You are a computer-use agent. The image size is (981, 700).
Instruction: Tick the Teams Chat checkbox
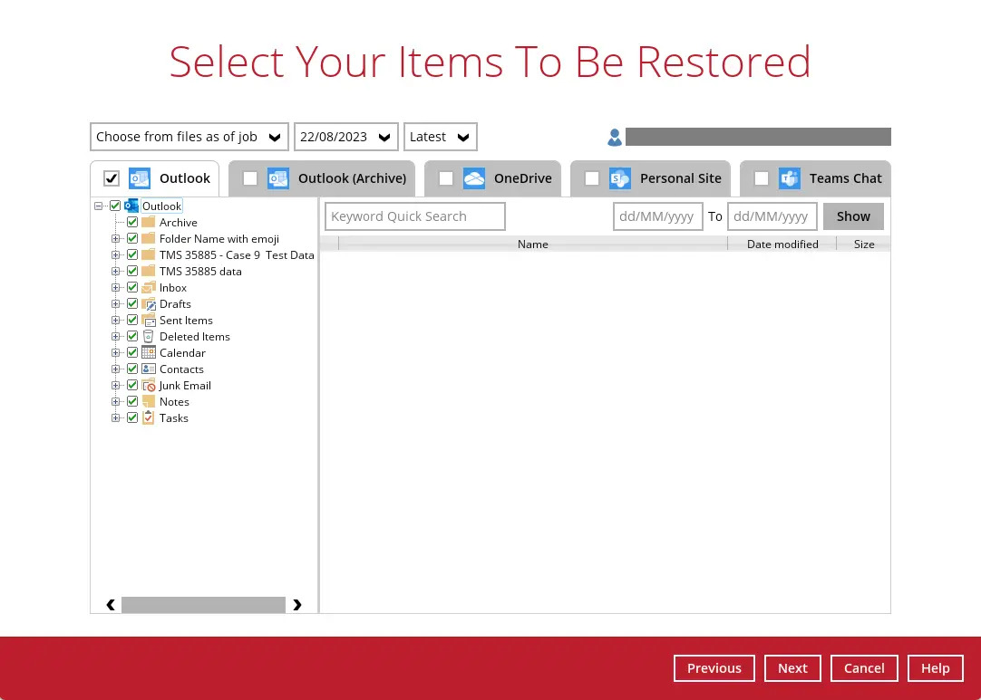(762, 178)
